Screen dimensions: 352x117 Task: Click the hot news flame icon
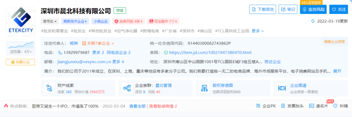(6, 106)
